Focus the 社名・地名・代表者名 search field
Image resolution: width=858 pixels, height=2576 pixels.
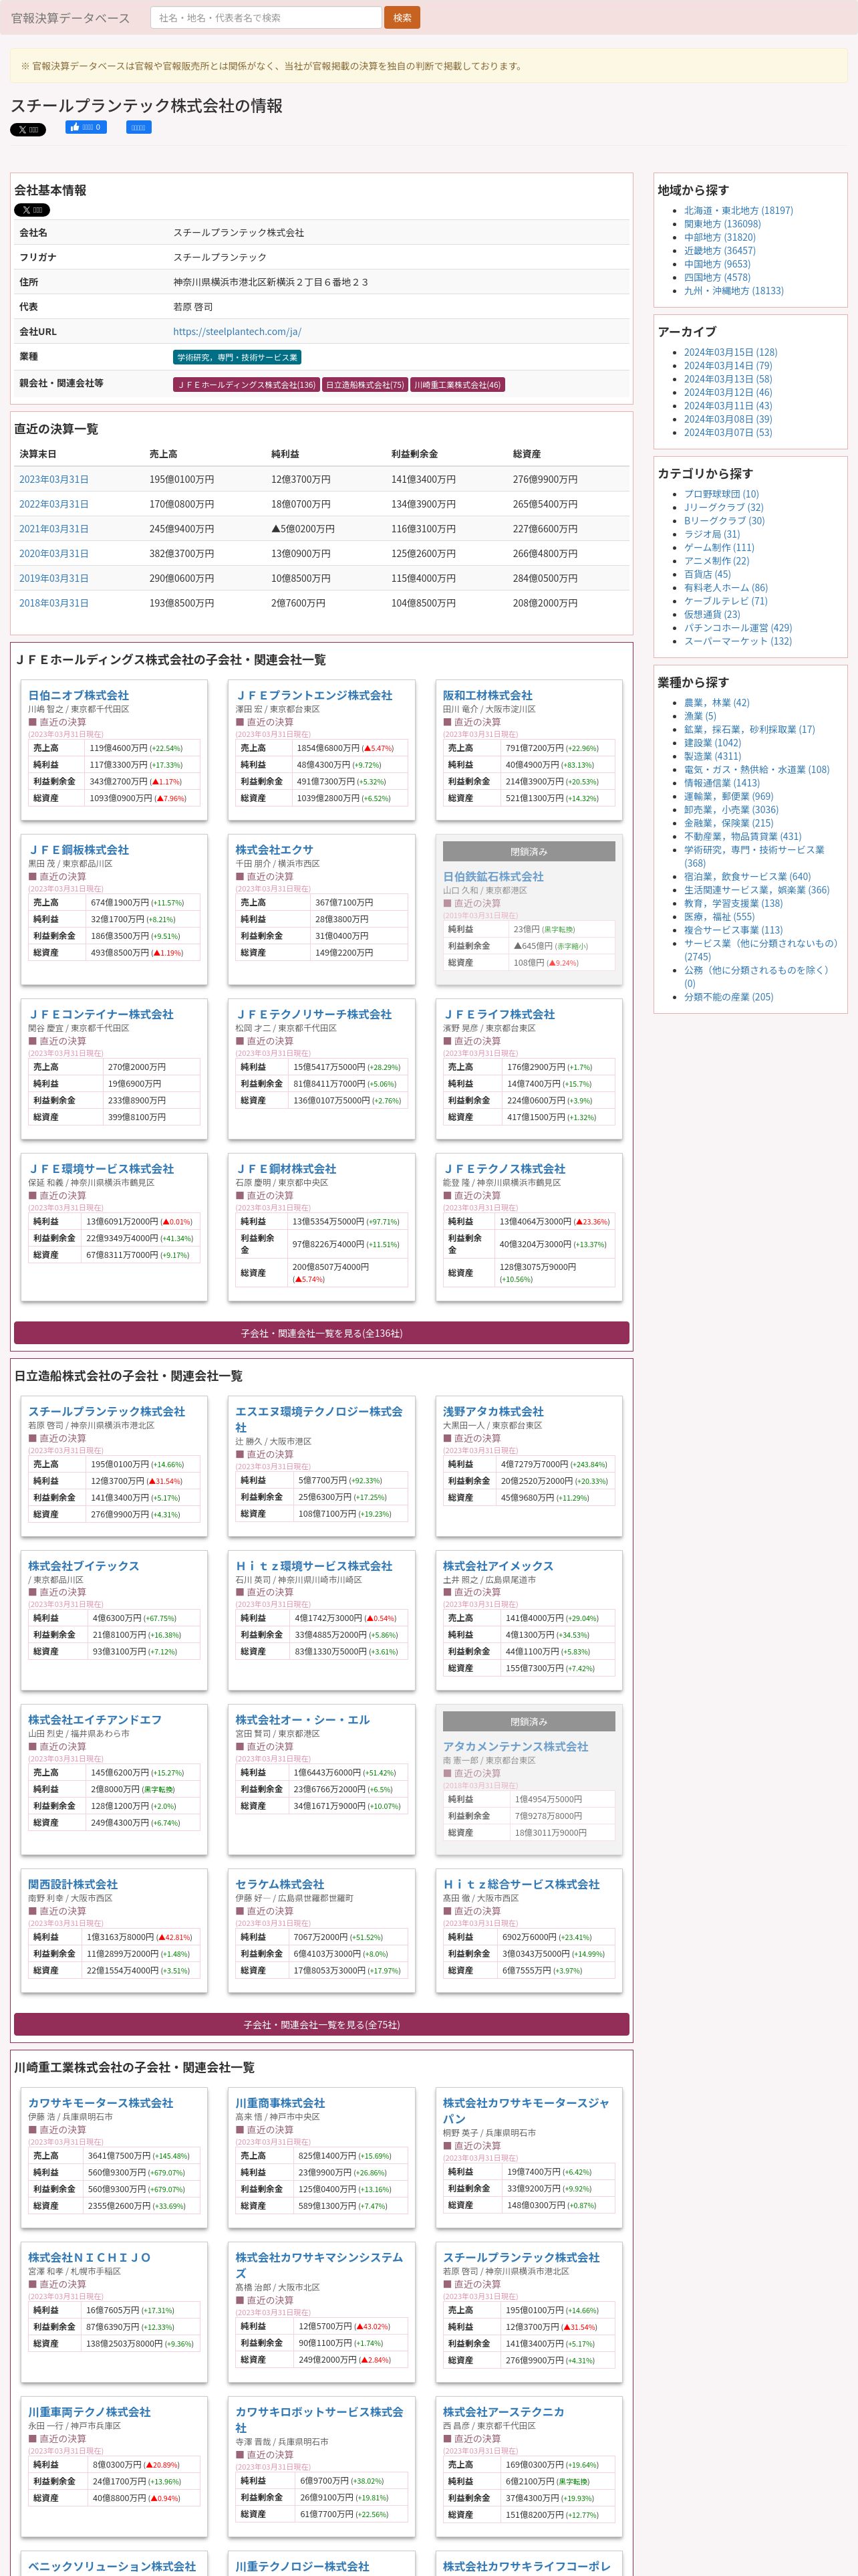[266, 18]
